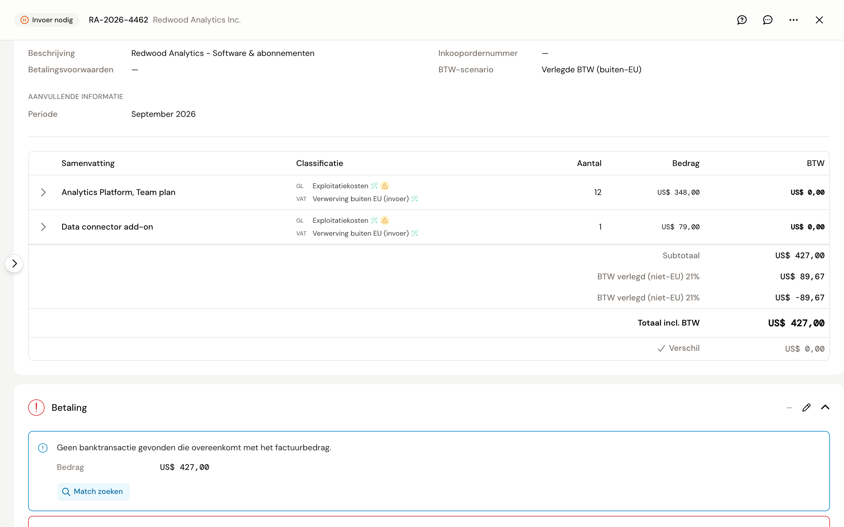This screenshot has height=527, width=844.
Task: Click the US$ 348,00 amount cell
Action: [678, 192]
